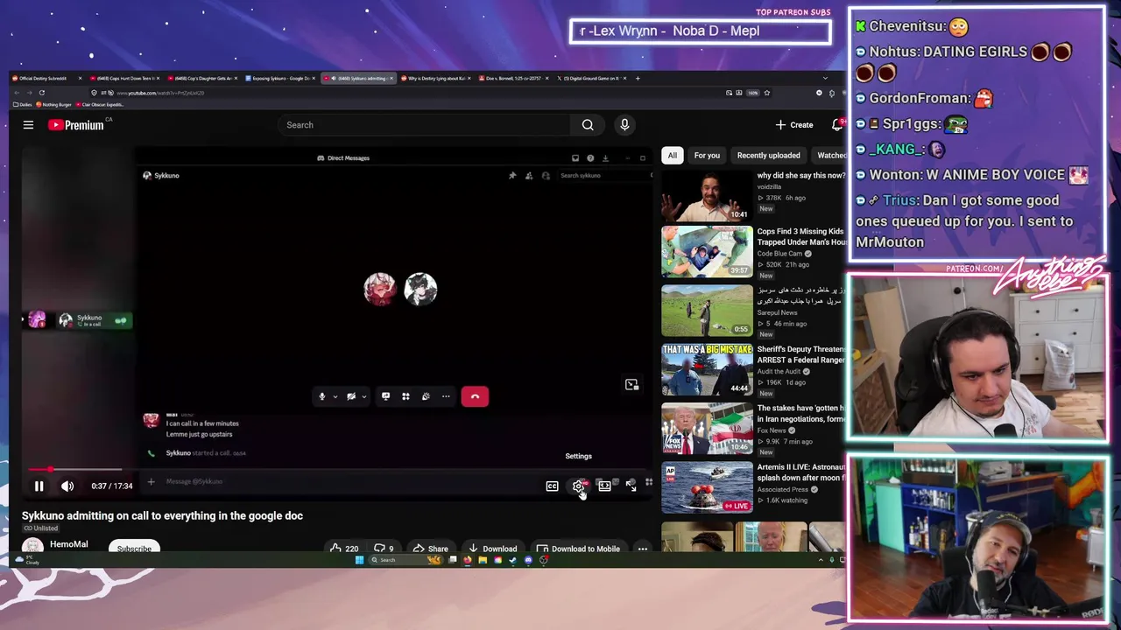
Task: Open the YouTube player Settings gear
Action: coord(578,486)
